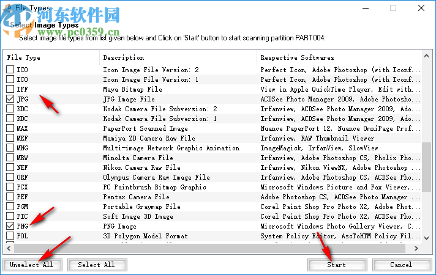Click 'ImageMagick, IrfanView, SlowView' software cell
This screenshot has width=436, height=275.
tap(319, 148)
